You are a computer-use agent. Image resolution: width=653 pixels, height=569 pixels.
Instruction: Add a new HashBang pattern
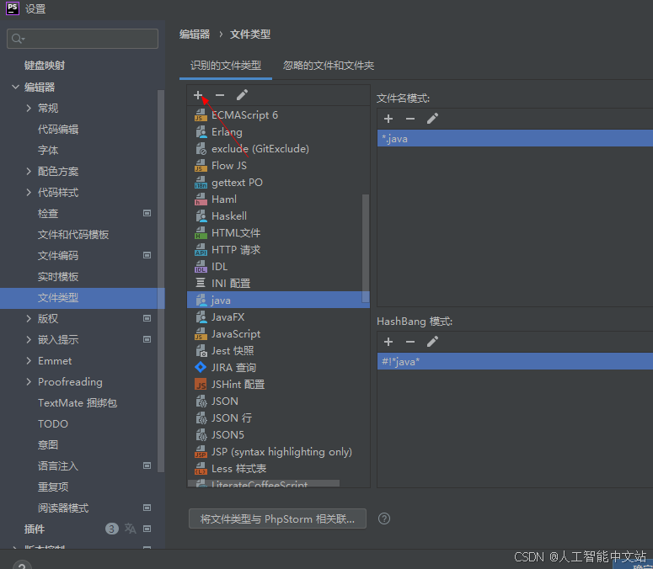(388, 342)
